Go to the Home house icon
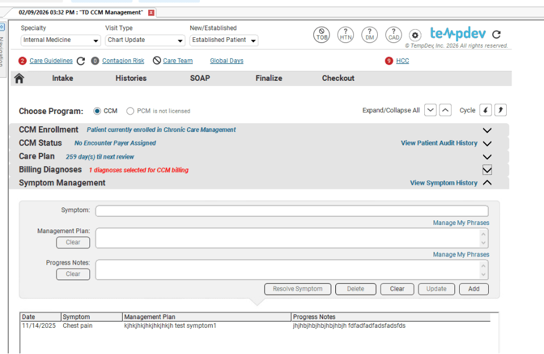544x354 pixels. click(19, 78)
